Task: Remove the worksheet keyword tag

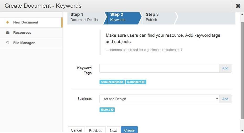Action: pos(143,82)
